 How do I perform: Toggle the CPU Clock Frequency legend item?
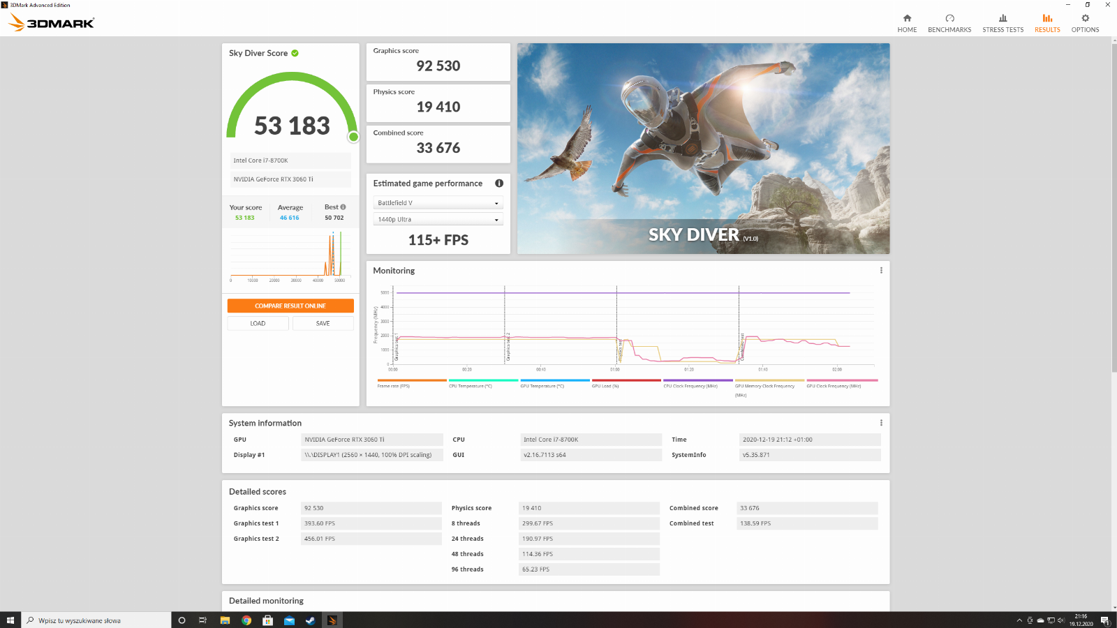[697, 384]
